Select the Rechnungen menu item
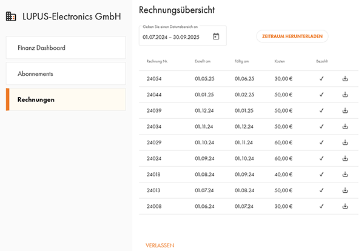This screenshot has width=364, height=251. pyautogui.click(x=66, y=99)
